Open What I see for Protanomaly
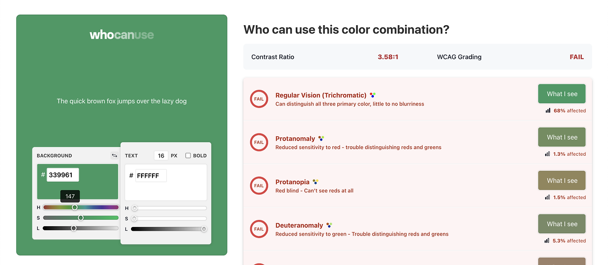The height and width of the screenshot is (265, 608). 562,137
